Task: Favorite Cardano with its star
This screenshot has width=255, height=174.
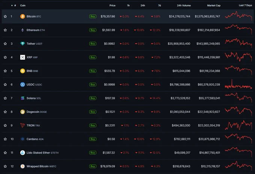Action: point(5,139)
